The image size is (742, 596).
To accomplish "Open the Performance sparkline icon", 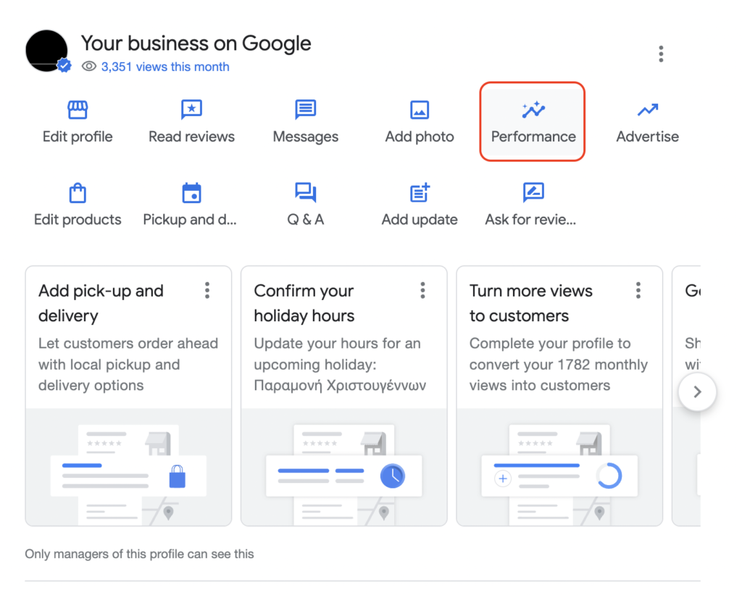I will (x=533, y=110).
